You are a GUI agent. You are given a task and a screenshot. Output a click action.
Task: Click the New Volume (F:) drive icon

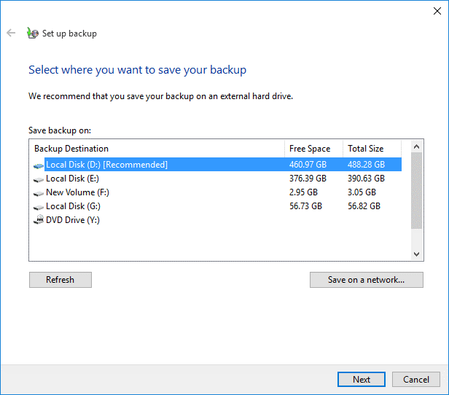pyautogui.click(x=38, y=193)
